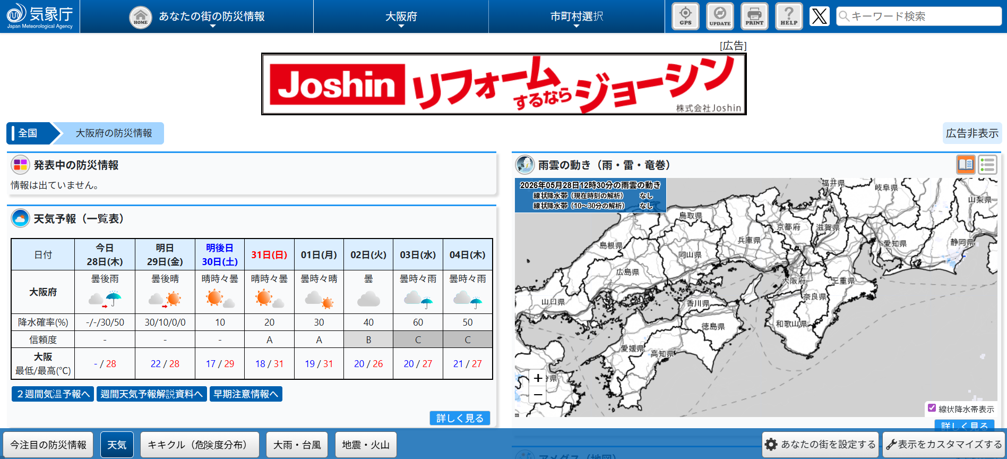
Task: Click the 31日(日) sunny-with-clouds weather icon
Action: [270, 300]
